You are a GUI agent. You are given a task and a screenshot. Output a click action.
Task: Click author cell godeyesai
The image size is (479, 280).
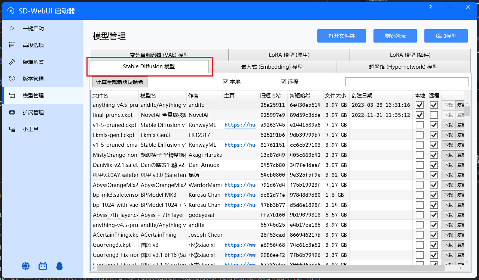[204, 215]
